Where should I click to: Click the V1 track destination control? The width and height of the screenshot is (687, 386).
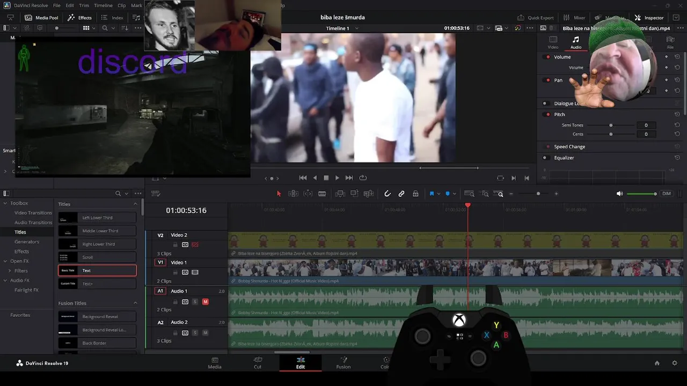pos(160,263)
